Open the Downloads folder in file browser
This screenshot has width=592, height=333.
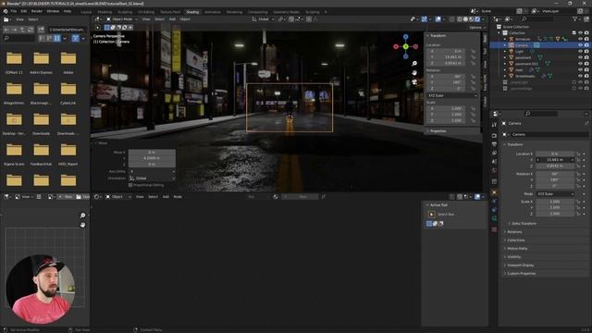[x=41, y=123]
